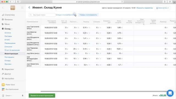Screen dimensions: 176x99
Task: Open Поставщики in the sidebar
Action: (9, 57)
